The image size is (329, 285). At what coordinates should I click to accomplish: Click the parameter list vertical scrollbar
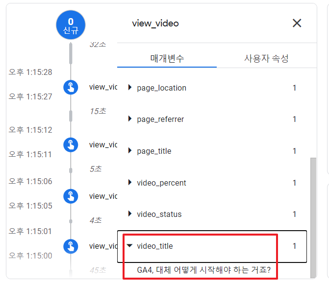[313, 218]
